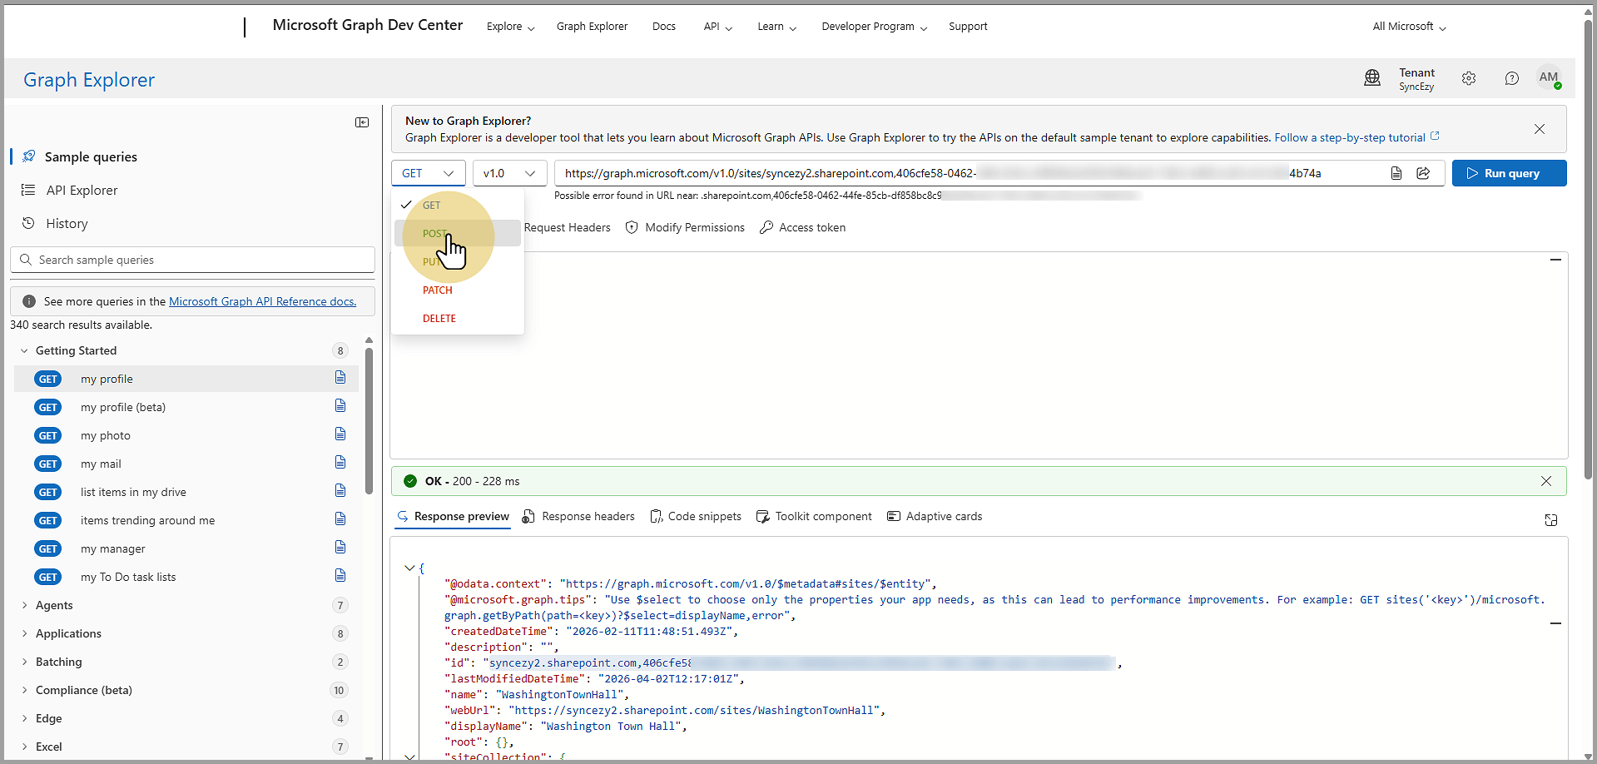Screen dimensions: 1597x764
Task: Open the document icon in URL bar
Action: tap(1396, 173)
